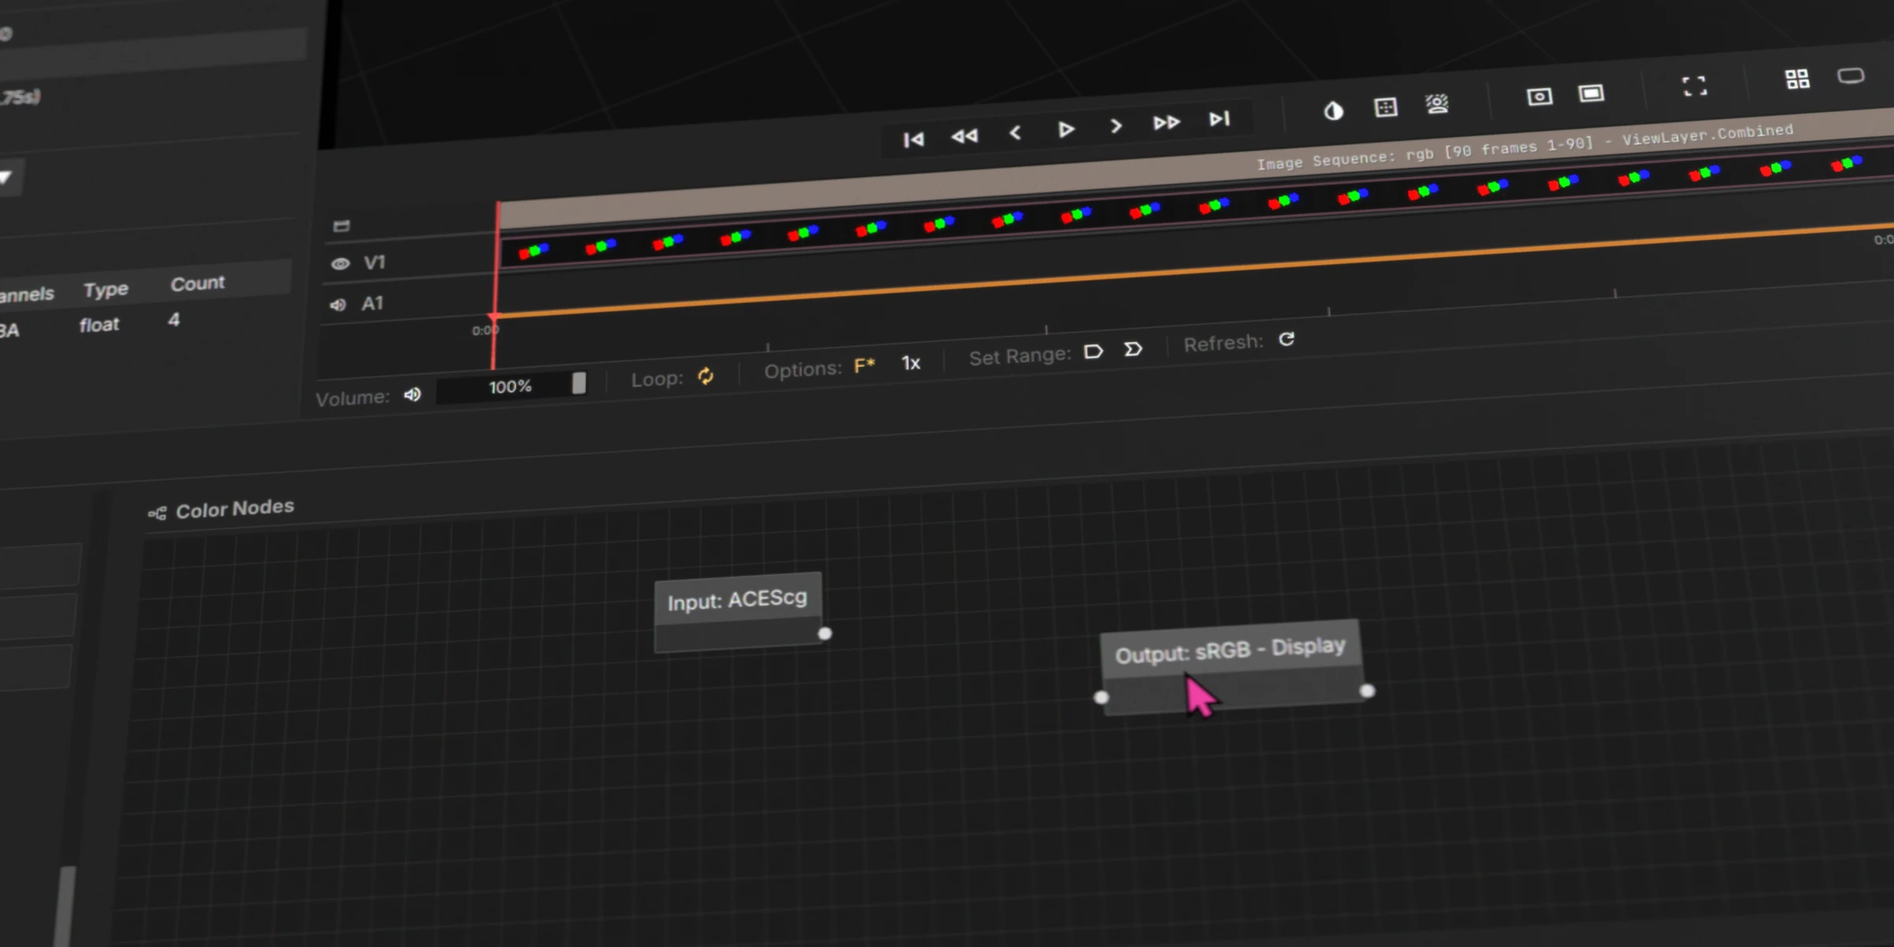Select the Color Nodes panel header

point(234,509)
